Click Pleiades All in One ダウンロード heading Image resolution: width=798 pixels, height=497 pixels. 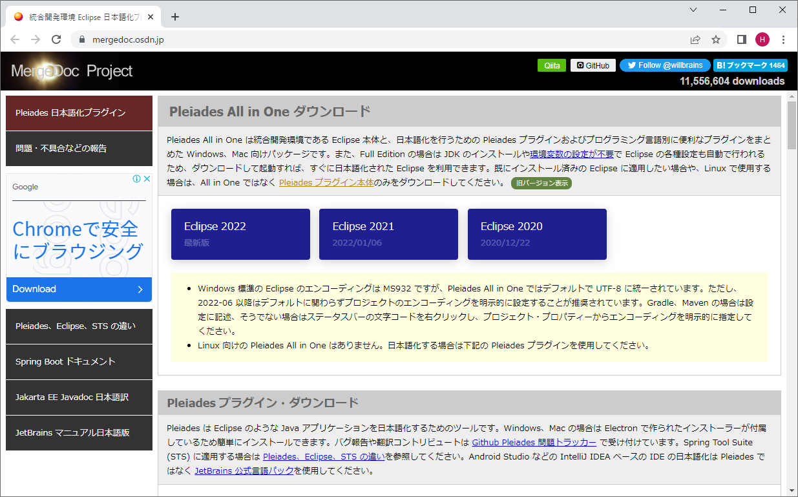[x=270, y=111]
